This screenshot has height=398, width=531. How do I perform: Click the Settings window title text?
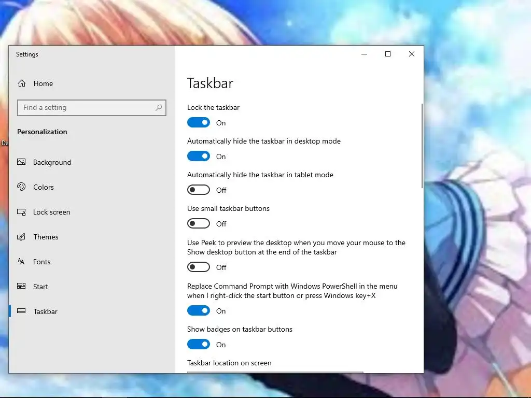pyautogui.click(x=27, y=54)
